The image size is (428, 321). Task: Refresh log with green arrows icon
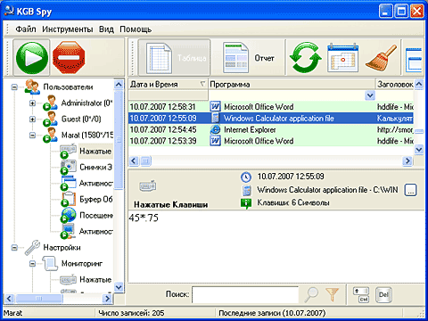[306, 58]
